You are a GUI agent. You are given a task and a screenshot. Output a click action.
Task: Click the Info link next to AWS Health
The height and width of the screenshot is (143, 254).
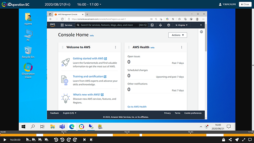coord(152,48)
